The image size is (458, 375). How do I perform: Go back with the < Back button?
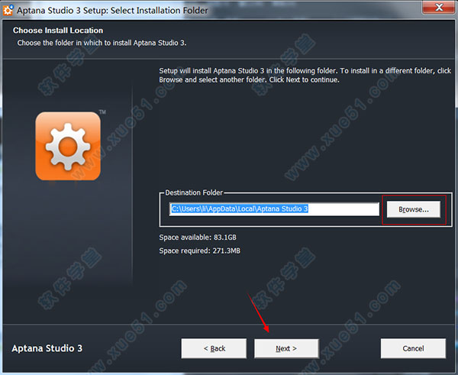[x=214, y=348]
